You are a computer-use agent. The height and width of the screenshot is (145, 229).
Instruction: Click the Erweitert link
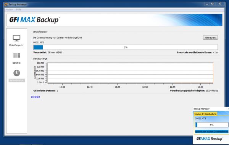coord(35,97)
